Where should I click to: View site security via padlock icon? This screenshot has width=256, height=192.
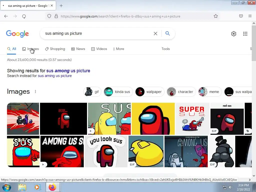click(x=56, y=16)
